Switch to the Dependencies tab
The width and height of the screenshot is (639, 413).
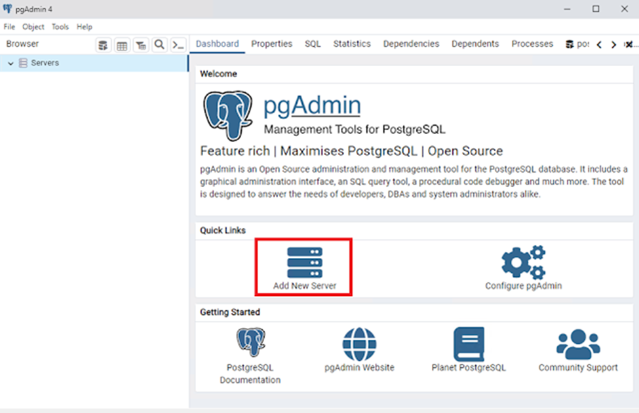pos(411,44)
